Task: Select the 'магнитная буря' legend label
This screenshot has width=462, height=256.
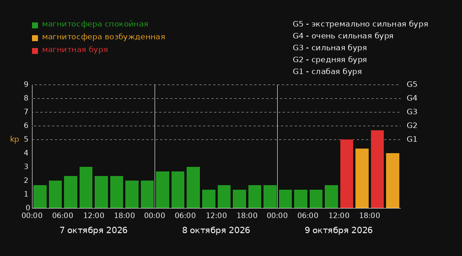Action: [x=75, y=50]
